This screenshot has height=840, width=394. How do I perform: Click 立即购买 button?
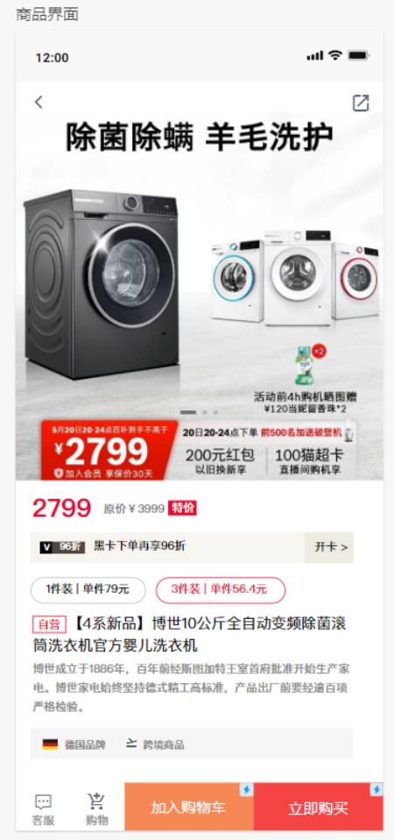coord(319,807)
